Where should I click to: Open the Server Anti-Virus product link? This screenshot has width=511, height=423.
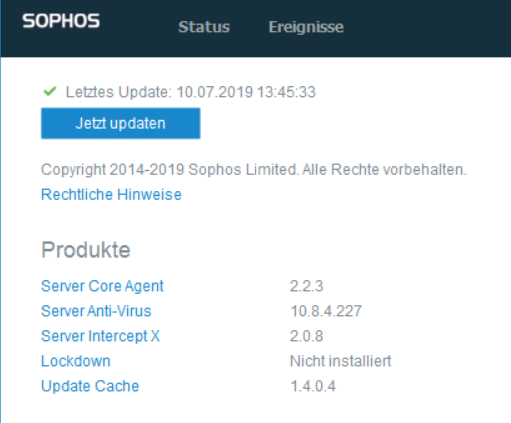(96, 311)
